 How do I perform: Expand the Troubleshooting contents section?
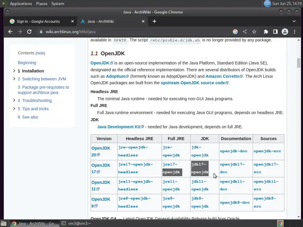[x=14, y=100]
